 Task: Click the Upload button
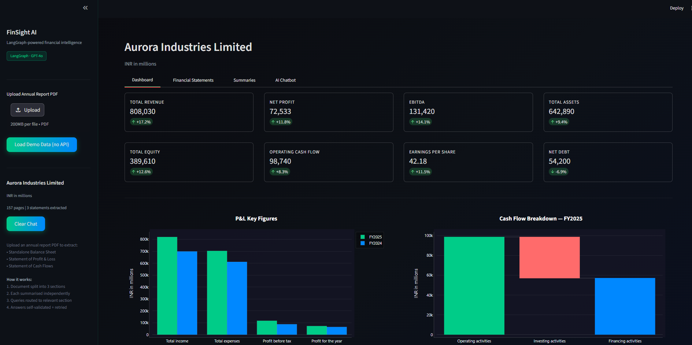coord(27,110)
